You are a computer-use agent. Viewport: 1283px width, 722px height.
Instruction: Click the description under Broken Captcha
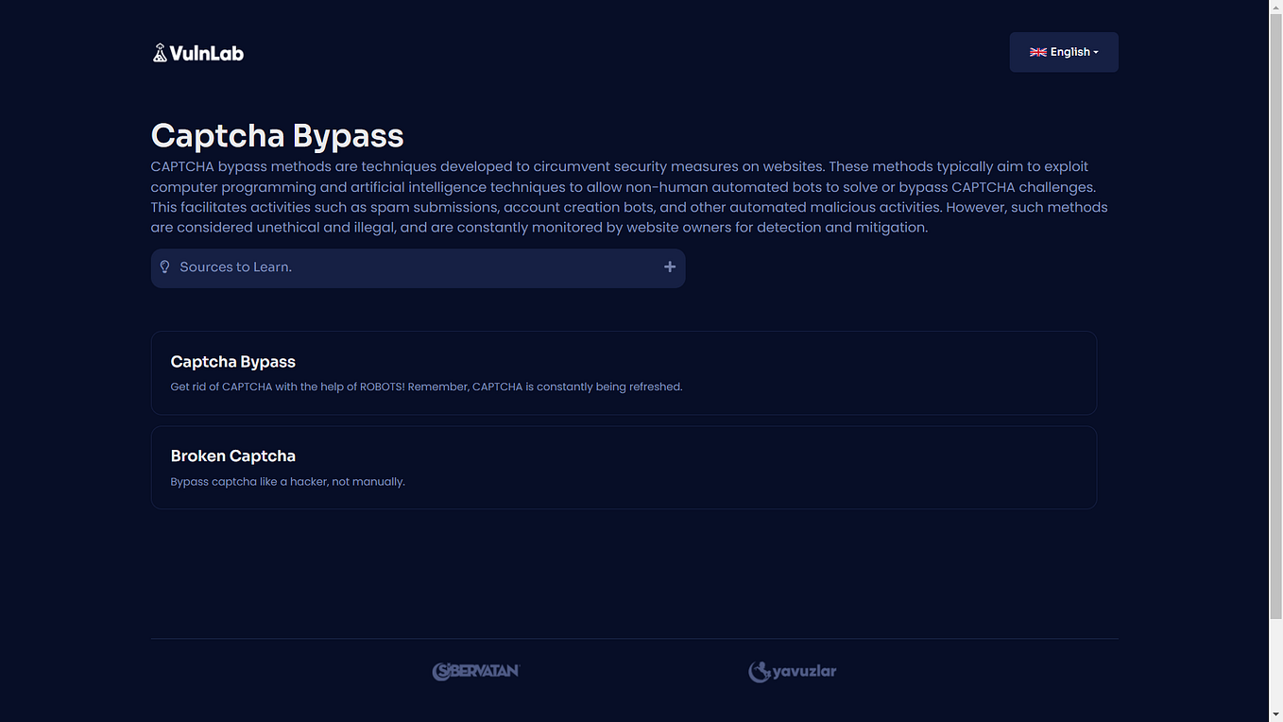pyautogui.click(x=287, y=481)
